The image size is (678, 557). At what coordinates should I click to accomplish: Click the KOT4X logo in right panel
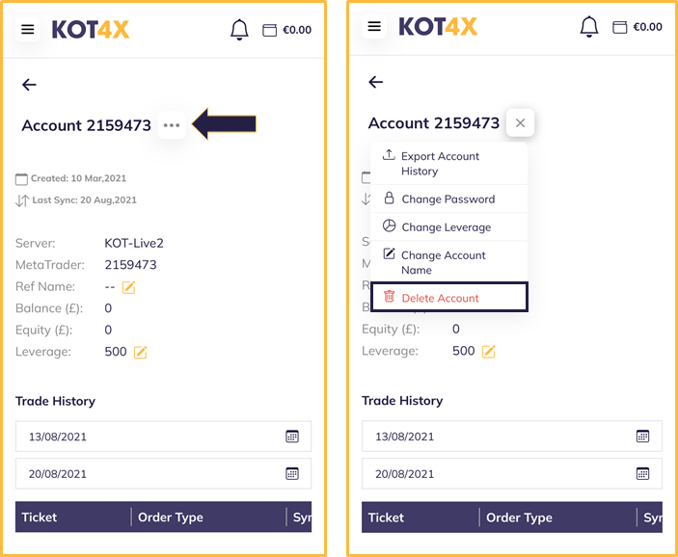[438, 27]
